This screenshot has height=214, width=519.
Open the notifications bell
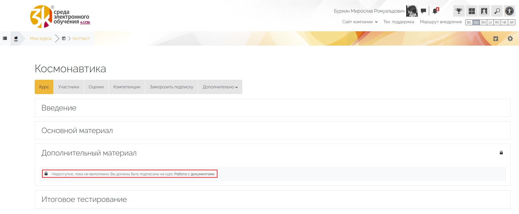coord(435,11)
